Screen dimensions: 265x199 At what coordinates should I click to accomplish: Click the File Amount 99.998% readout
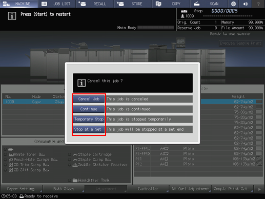pyautogui.click(x=242, y=28)
